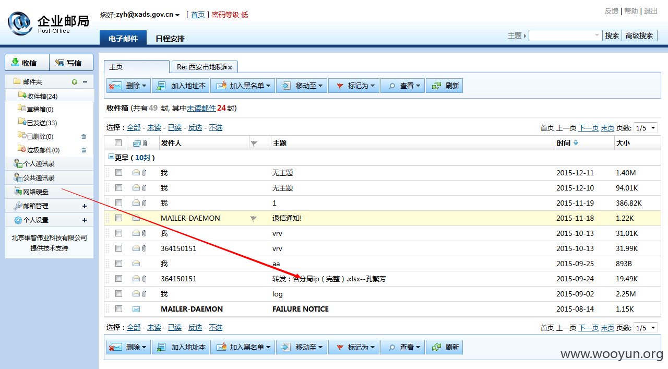This screenshot has height=369, width=668.
Task: Select the 主页 tab
Action: [137, 67]
